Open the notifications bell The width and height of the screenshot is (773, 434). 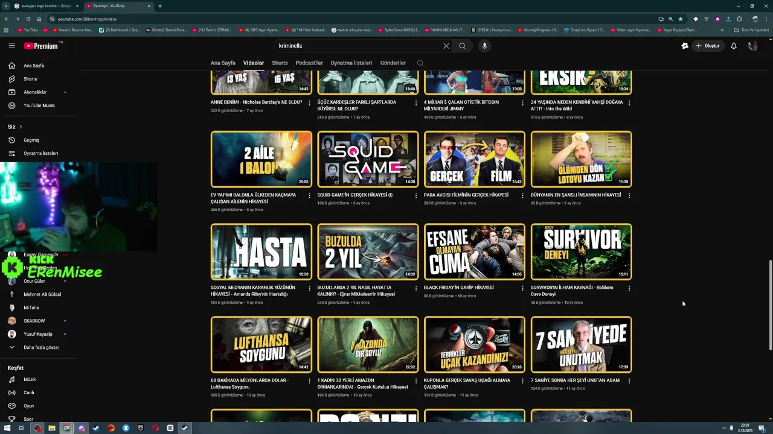point(734,46)
